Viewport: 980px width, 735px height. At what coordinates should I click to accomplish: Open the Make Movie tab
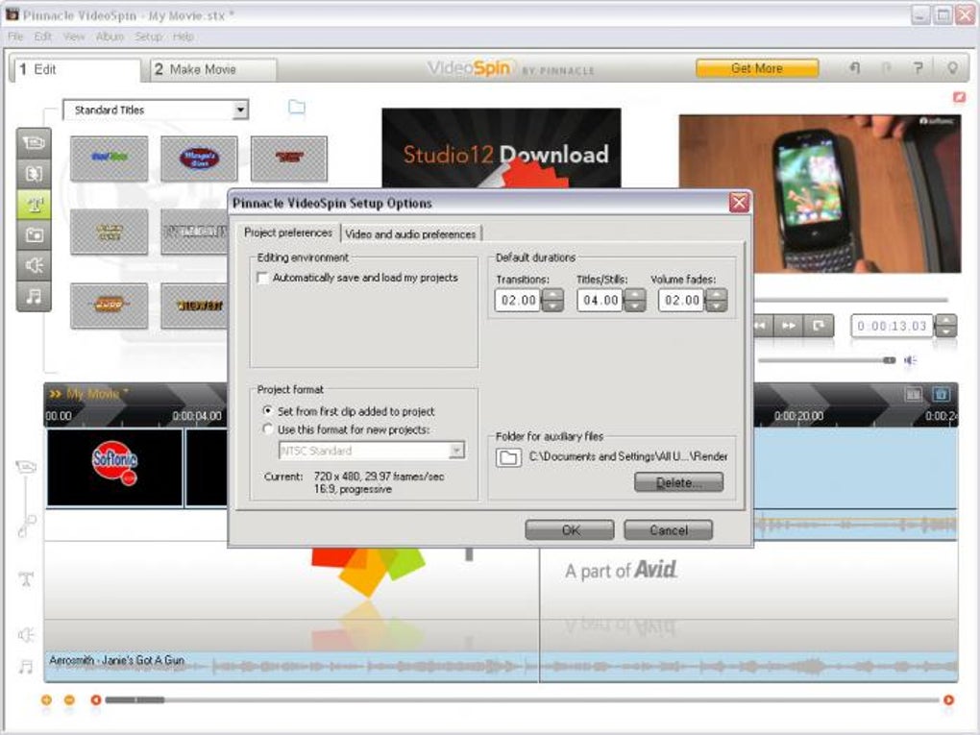[213, 69]
